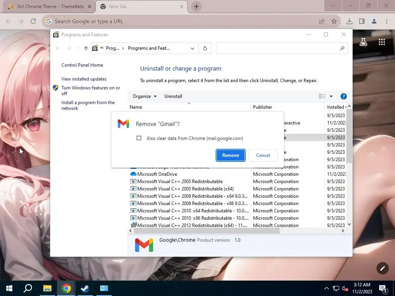Viewport: 395px width, 296px height.
Task: Sort list by Installed On column
Action: [336, 107]
